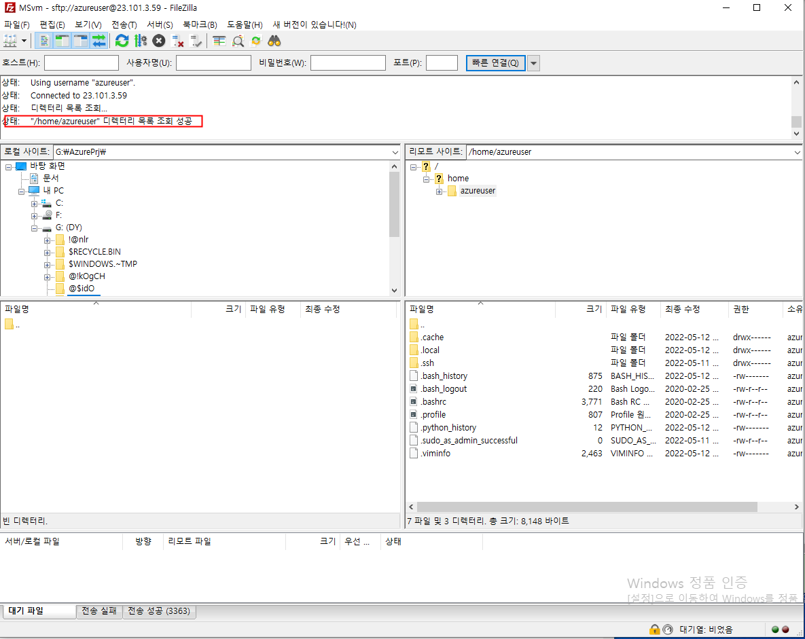The image size is (805, 639).
Task: Collapse the remote home node
Action: tap(426, 179)
